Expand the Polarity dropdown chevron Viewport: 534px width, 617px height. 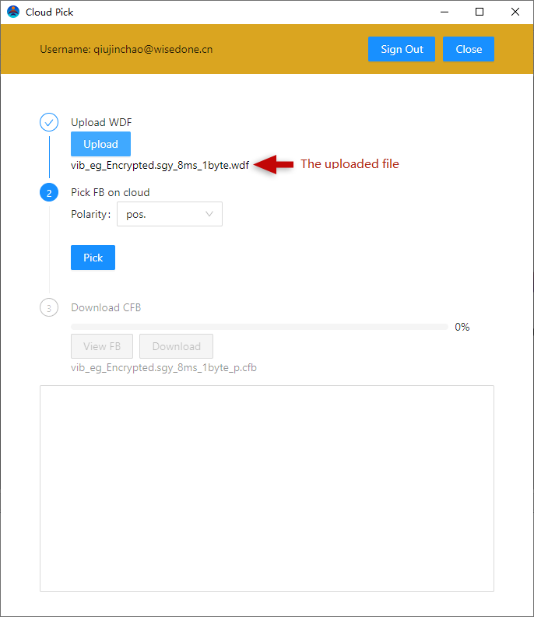(209, 214)
